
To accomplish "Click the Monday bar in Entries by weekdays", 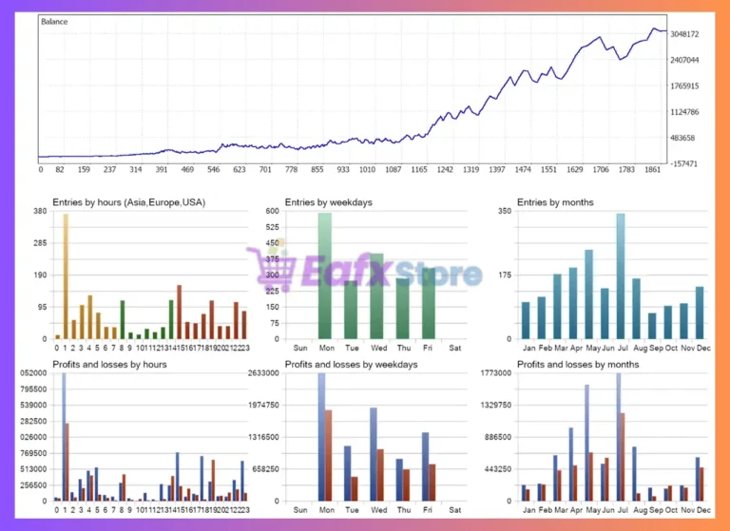I will (x=325, y=276).
